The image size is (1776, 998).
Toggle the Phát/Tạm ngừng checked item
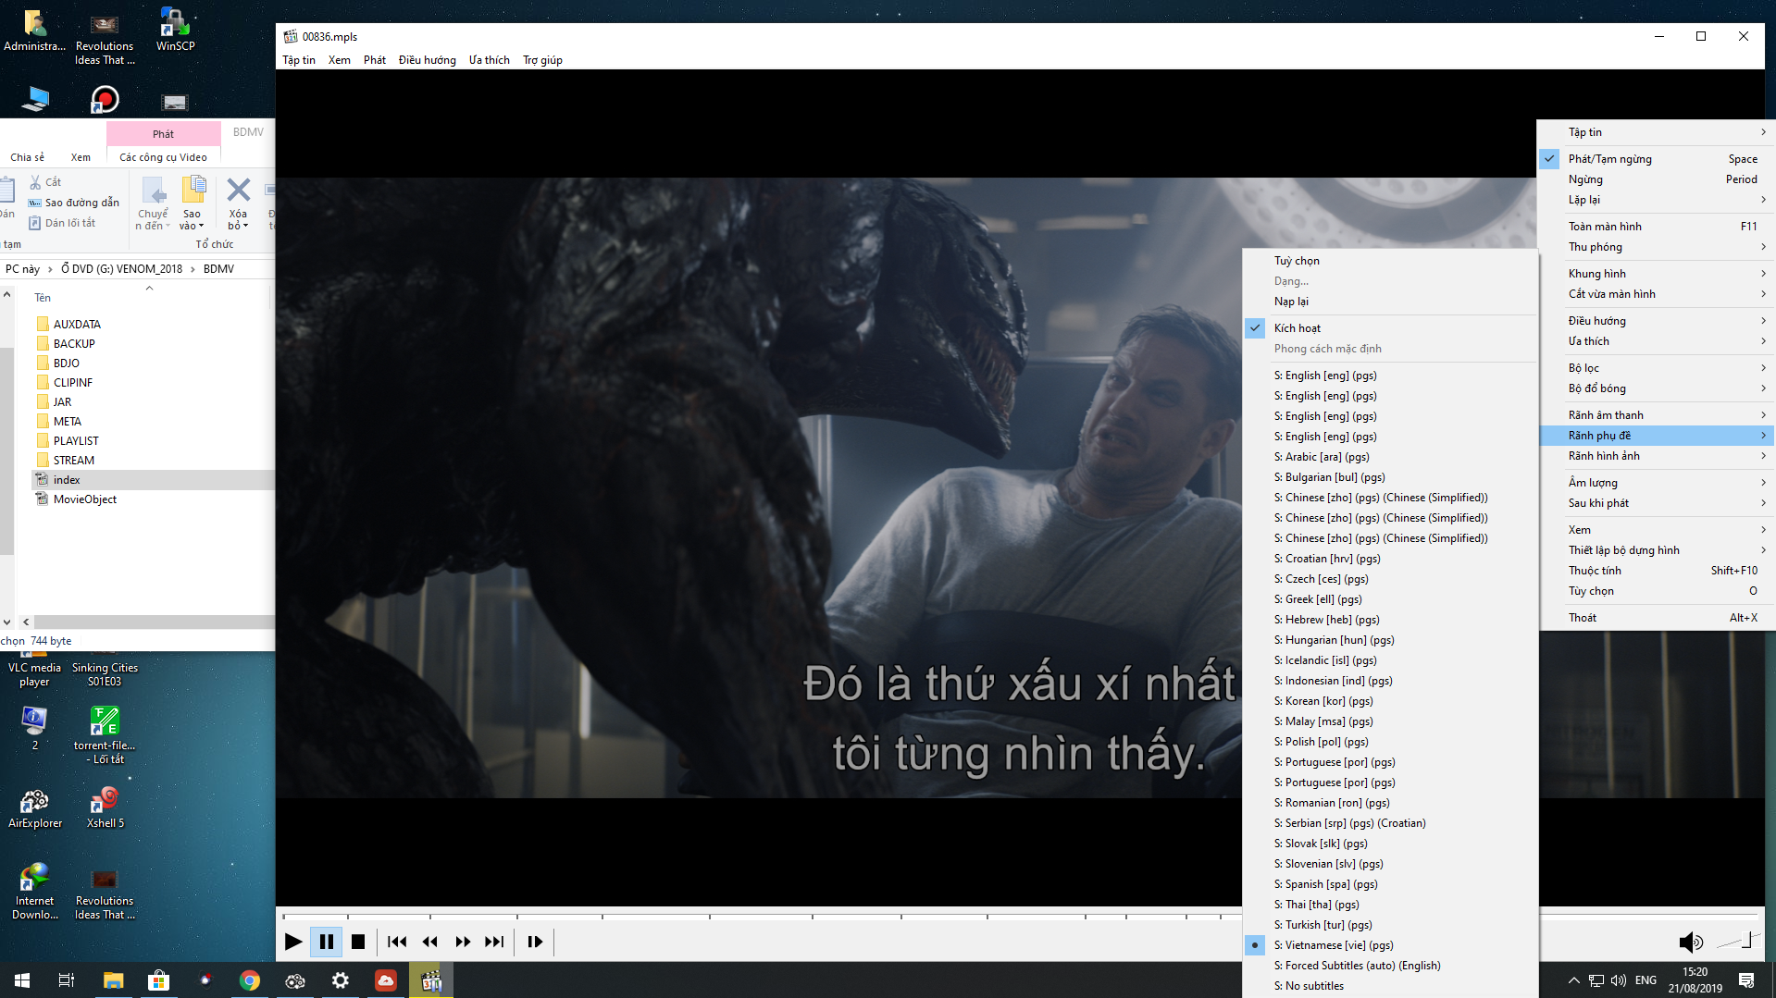tap(1657, 159)
